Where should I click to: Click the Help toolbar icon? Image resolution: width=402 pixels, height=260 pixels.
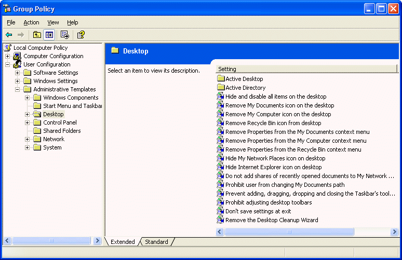pos(81,35)
